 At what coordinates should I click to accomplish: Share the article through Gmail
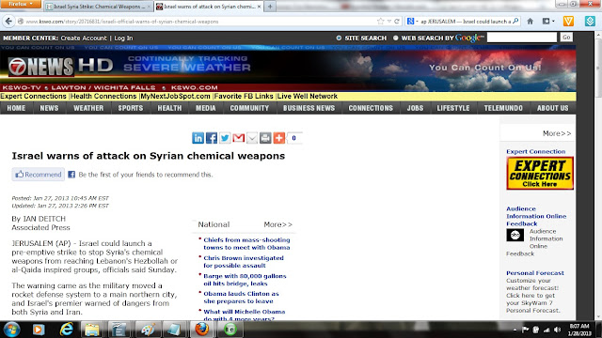point(238,138)
